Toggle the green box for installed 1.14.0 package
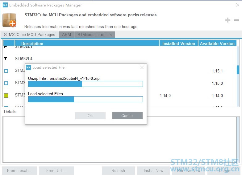The width and height of the screenshot is (242, 176). (x=6, y=96)
